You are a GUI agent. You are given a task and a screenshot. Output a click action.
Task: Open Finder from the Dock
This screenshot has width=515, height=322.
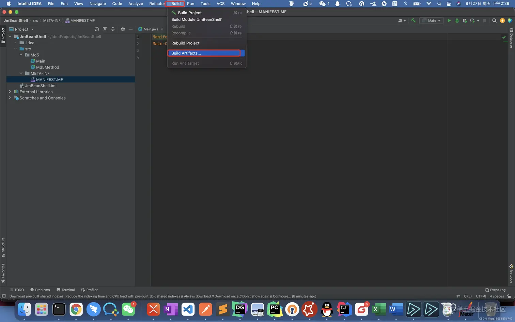[x=24, y=309]
